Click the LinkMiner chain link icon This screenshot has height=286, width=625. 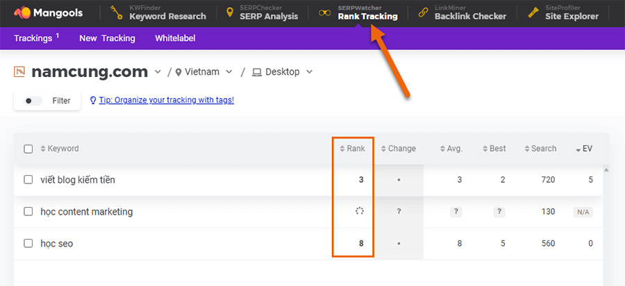pyautogui.click(x=423, y=12)
